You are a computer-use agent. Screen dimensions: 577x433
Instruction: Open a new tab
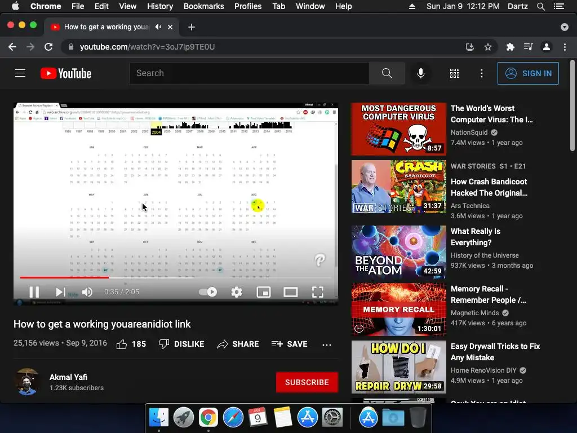click(192, 27)
